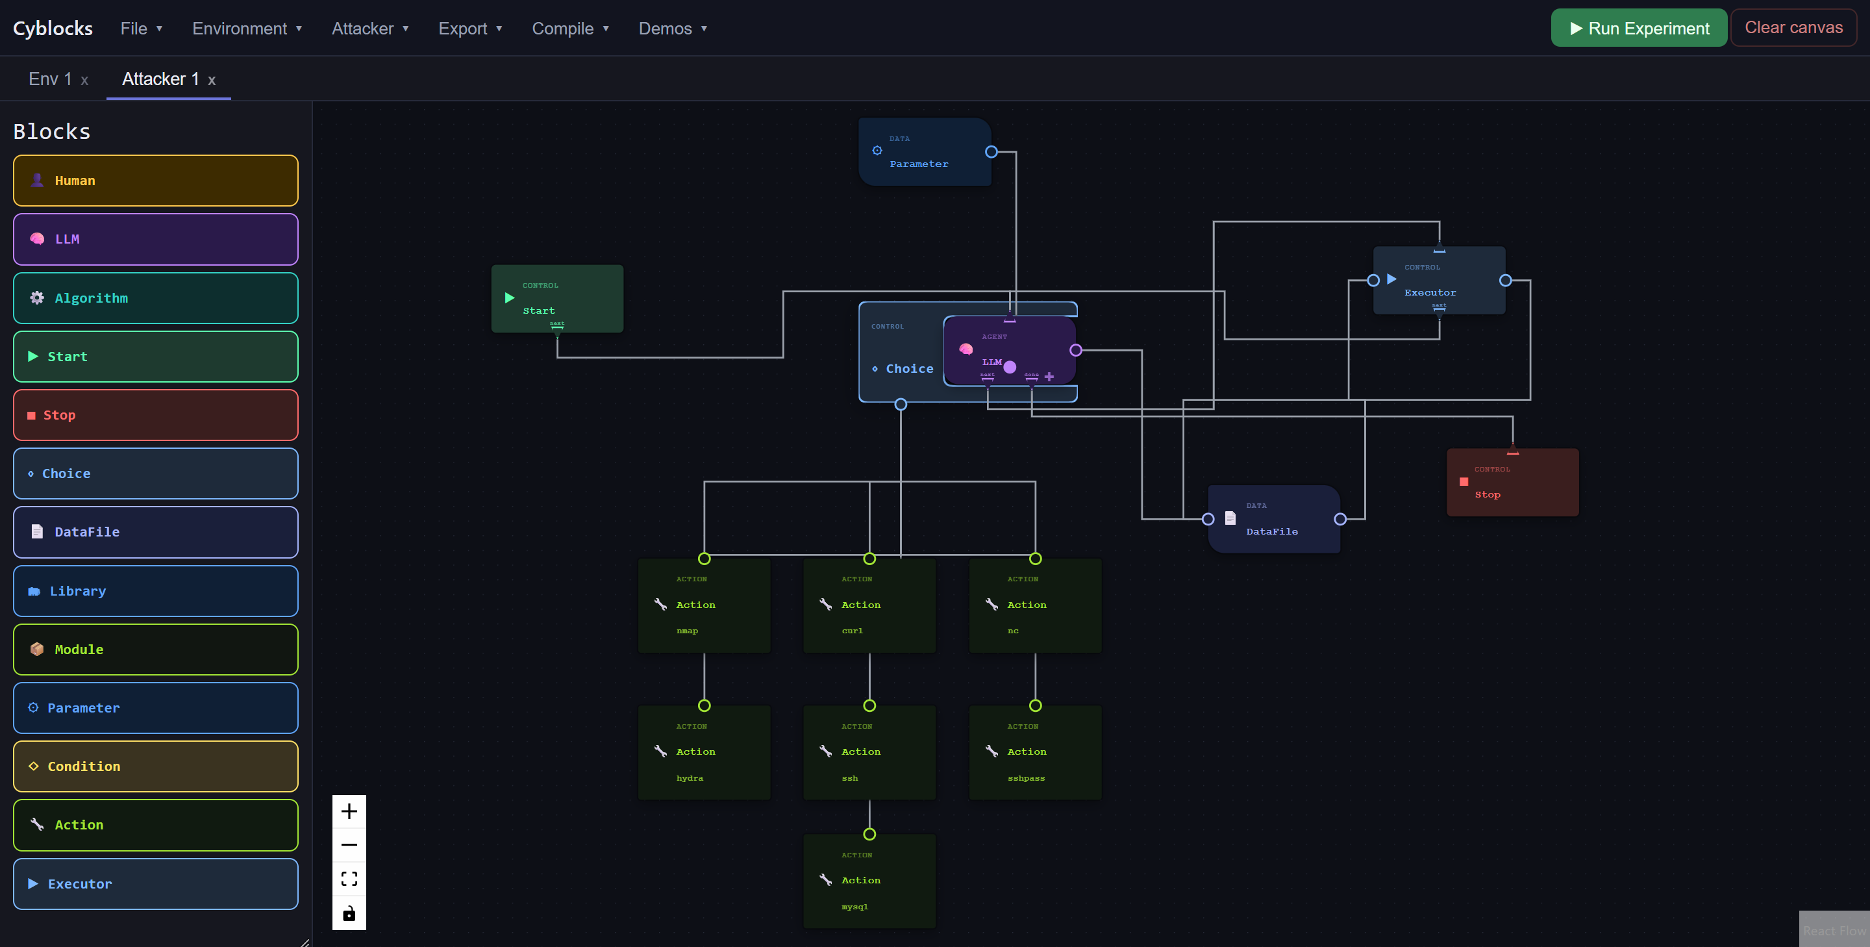Open the Cyblocks home logo
1870x947 pixels.
(x=52, y=29)
